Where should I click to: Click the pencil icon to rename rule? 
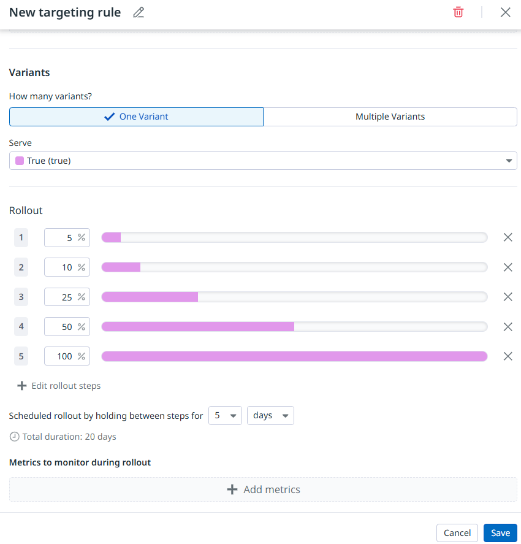click(x=139, y=12)
